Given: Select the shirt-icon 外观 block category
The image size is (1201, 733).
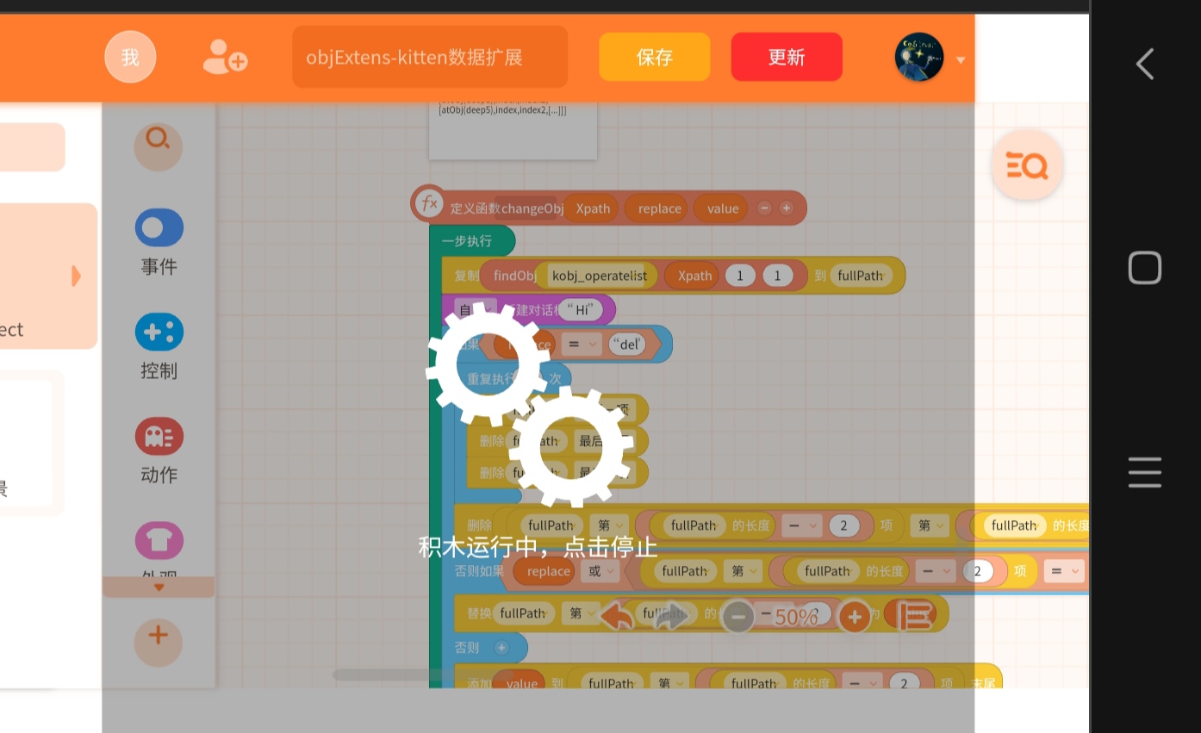Looking at the screenshot, I should [x=159, y=549].
